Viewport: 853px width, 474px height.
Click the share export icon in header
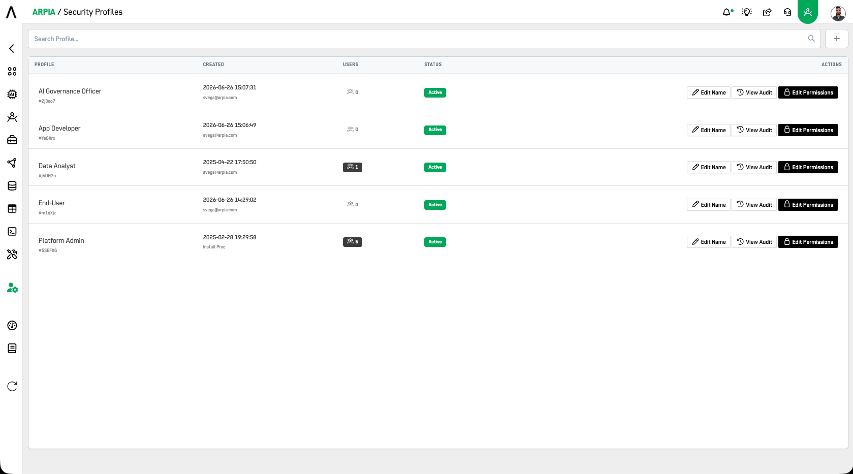coord(767,12)
